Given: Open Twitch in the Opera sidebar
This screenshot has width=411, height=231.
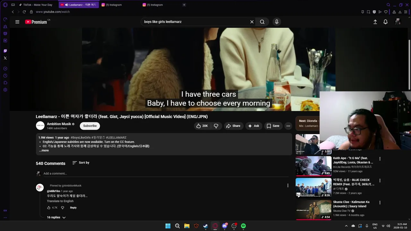Looking at the screenshot, I should 5,51.
